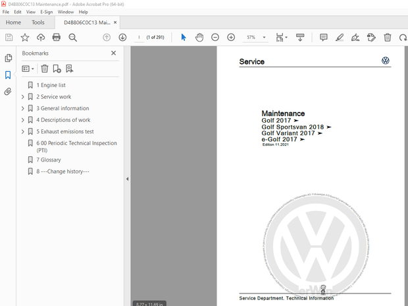Choose the Selection arrow tool
The image size is (408, 306).
(x=184, y=38)
